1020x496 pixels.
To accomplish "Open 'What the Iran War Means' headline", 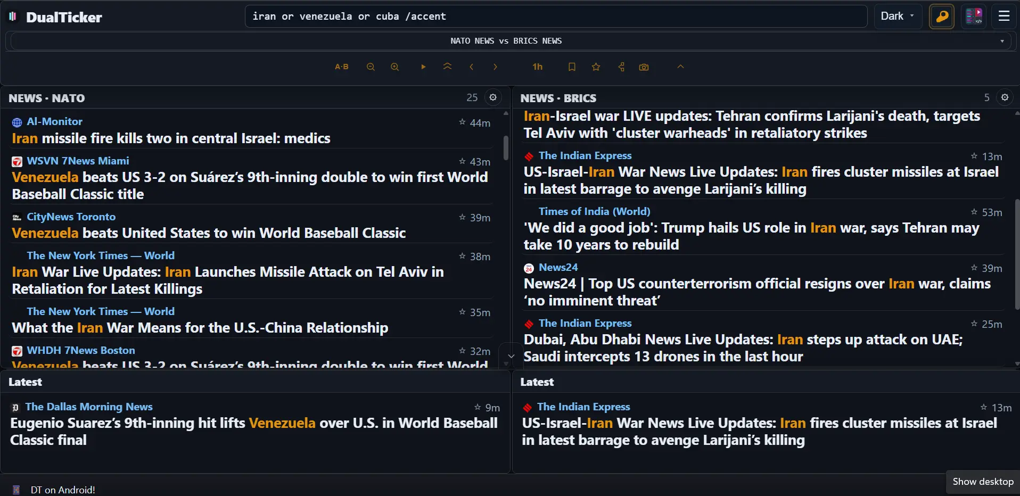I will [200, 328].
